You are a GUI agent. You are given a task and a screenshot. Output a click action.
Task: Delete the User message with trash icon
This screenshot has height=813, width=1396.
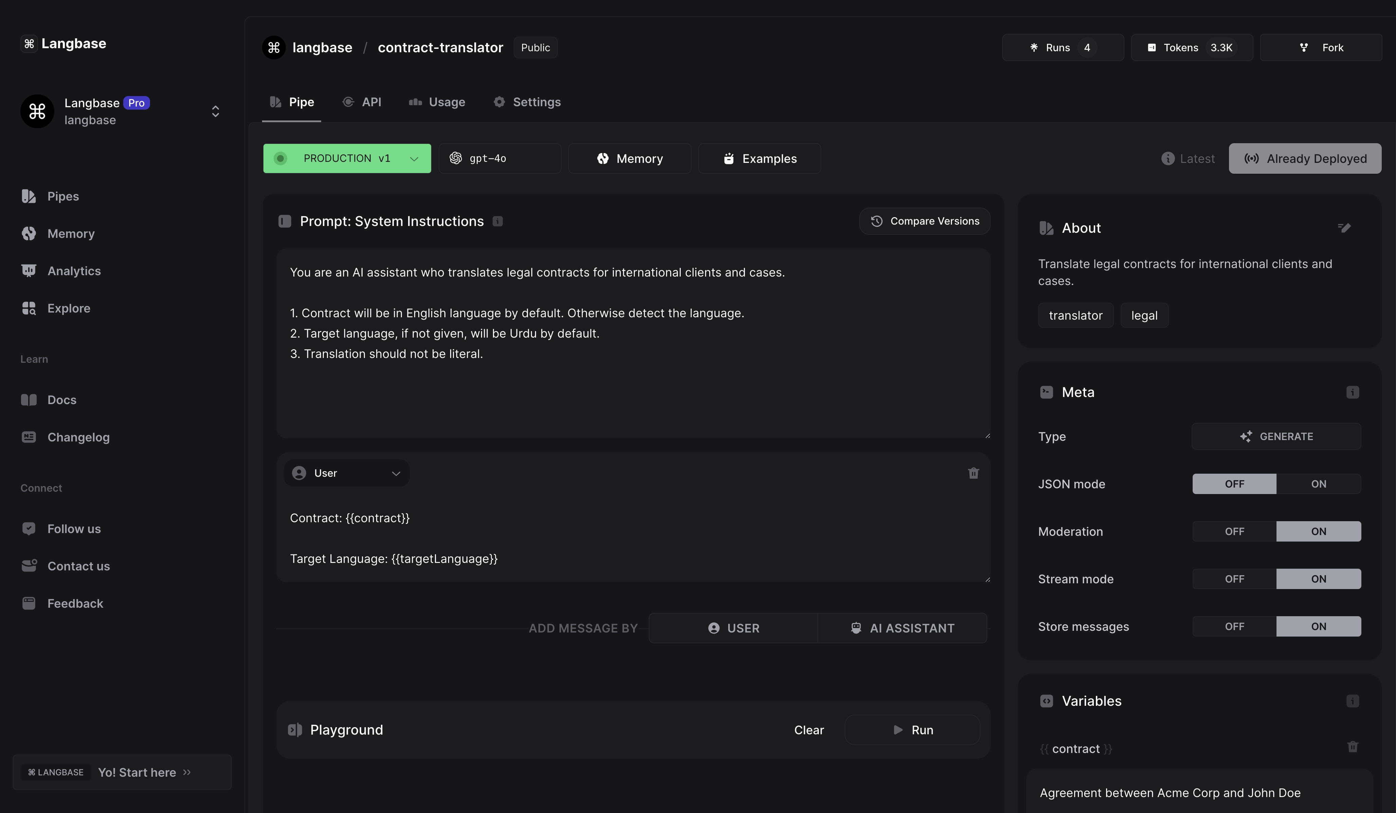pyautogui.click(x=973, y=473)
